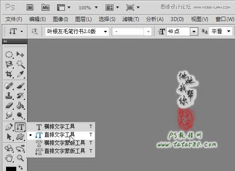Open the 图层(L) menu
This screenshot has height=171, width=235.
pyautogui.click(x=83, y=19)
